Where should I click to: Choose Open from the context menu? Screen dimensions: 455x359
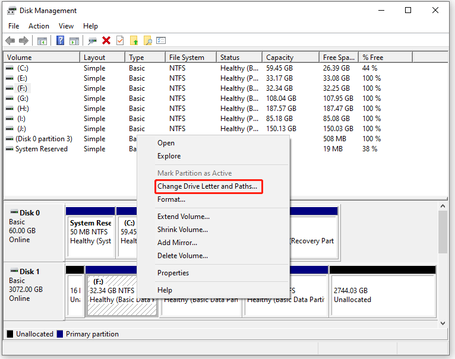pyautogui.click(x=213, y=143)
